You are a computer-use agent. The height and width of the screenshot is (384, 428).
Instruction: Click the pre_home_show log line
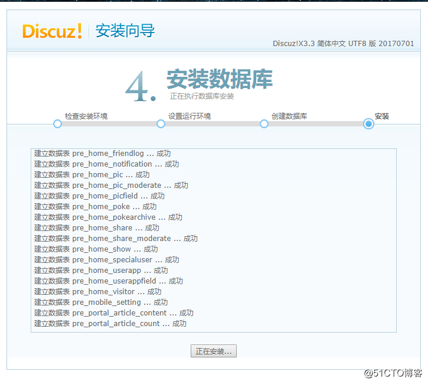click(96, 249)
